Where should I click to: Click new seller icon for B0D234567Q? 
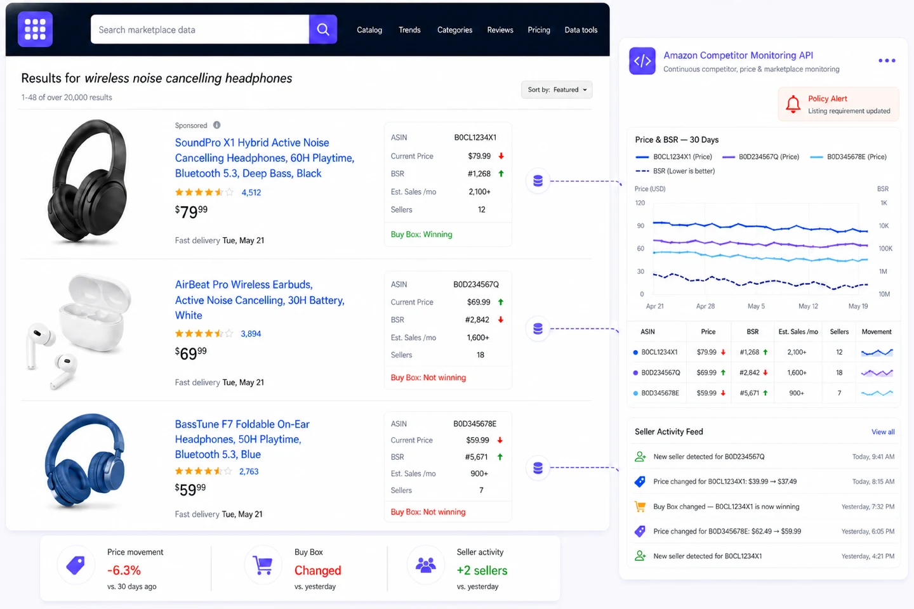(x=640, y=457)
